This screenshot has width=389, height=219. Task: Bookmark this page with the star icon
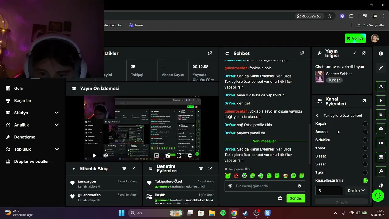click(x=329, y=16)
